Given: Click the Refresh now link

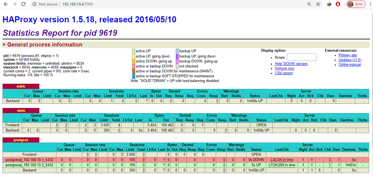Looking at the screenshot, I should tap(284, 68).
